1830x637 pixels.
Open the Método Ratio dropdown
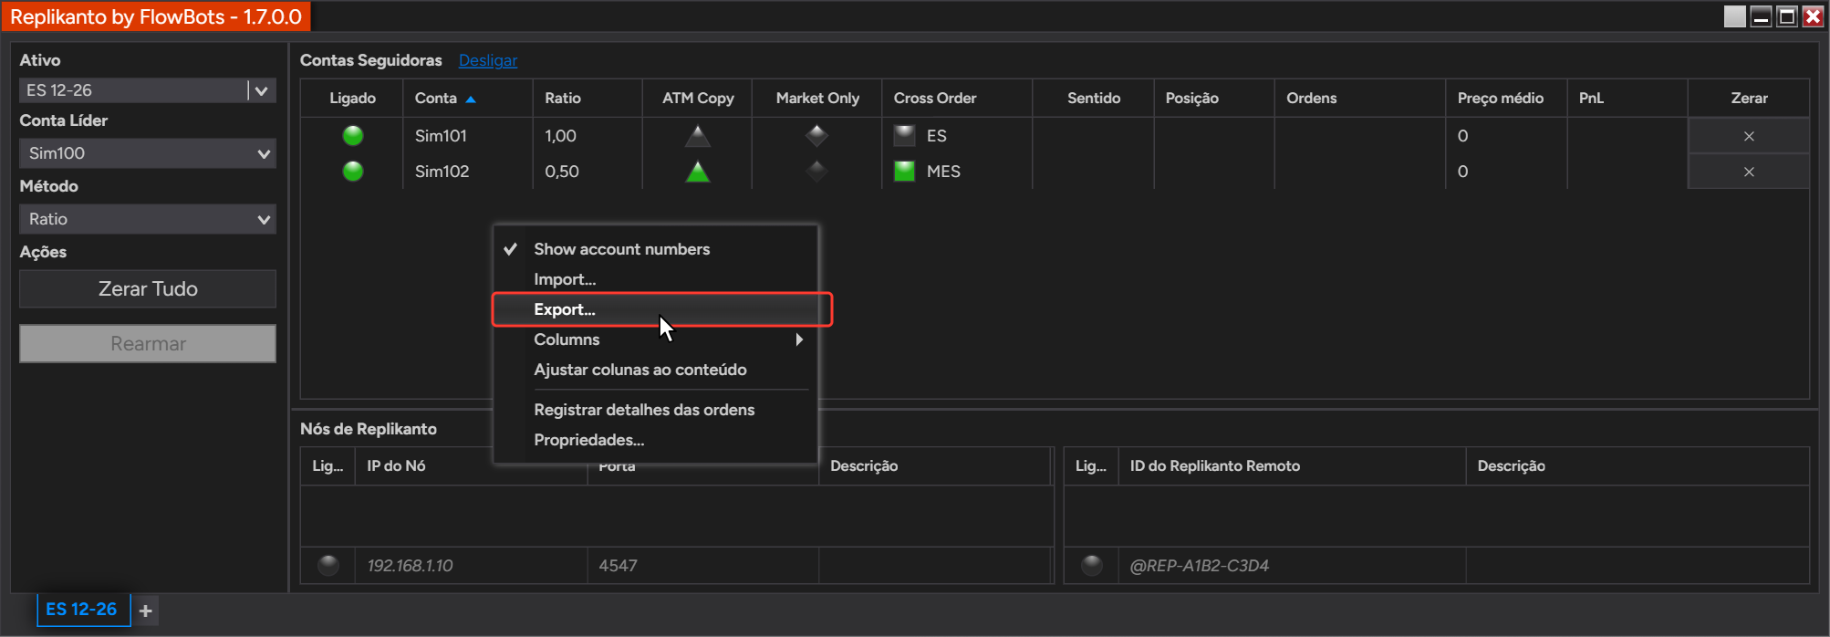coord(148,219)
